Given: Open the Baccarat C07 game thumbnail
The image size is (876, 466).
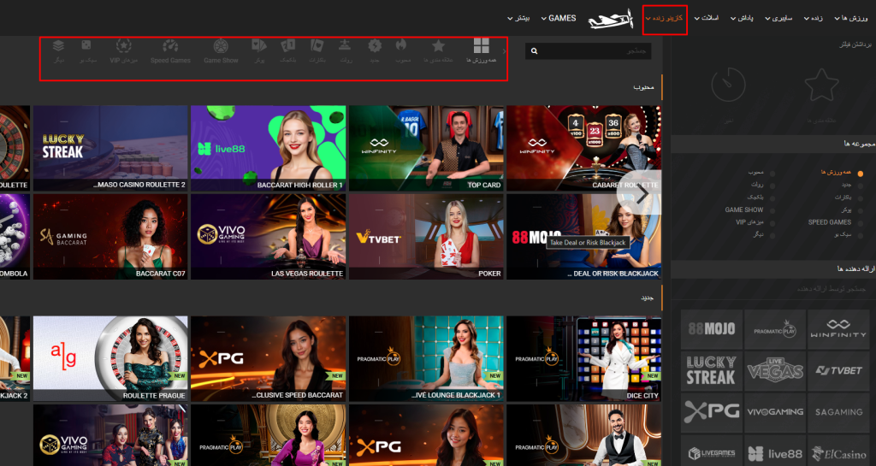Looking at the screenshot, I should [x=110, y=237].
